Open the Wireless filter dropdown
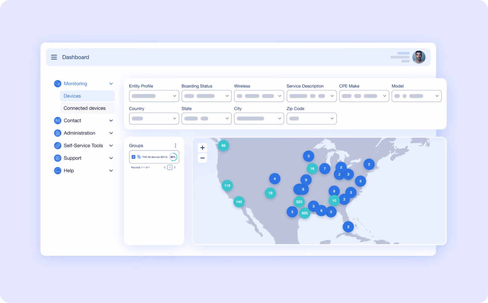Viewport: 488px width, 303px height. pos(259,96)
